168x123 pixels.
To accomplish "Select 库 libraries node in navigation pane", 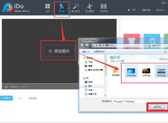I will pos(86,78).
